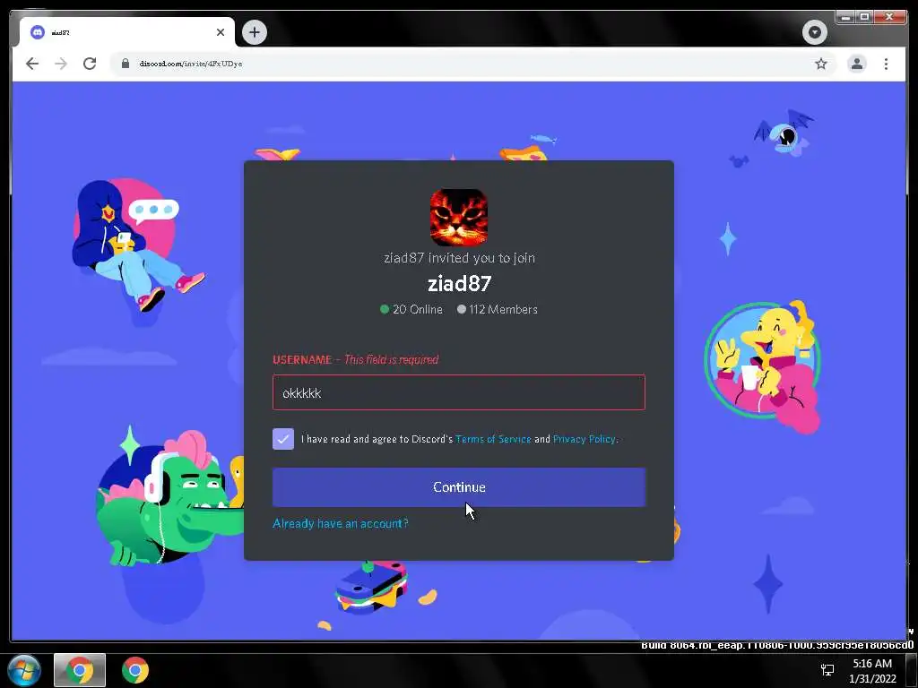Open a new tab with the plus button

tap(254, 32)
